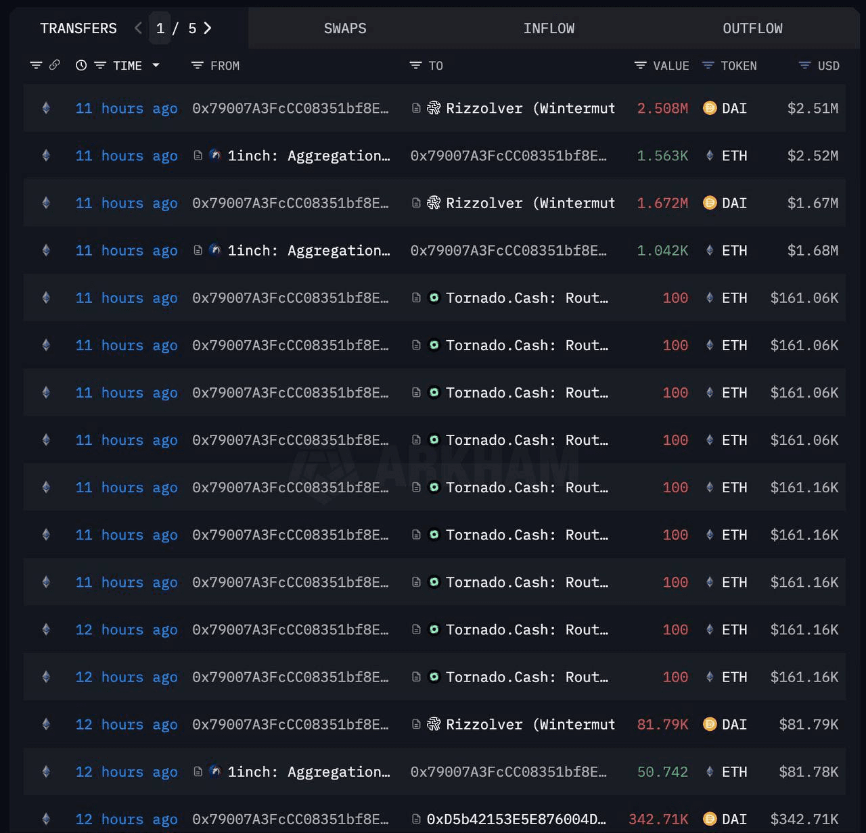866x833 pixels.
Task: Toggle the clock time format icon
Action: (x=81, y=66)
